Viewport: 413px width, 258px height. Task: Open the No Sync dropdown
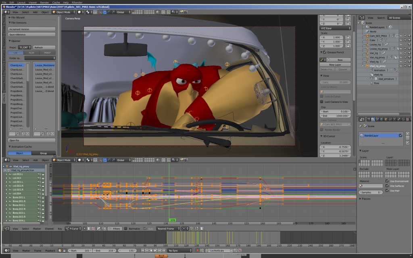180,250
